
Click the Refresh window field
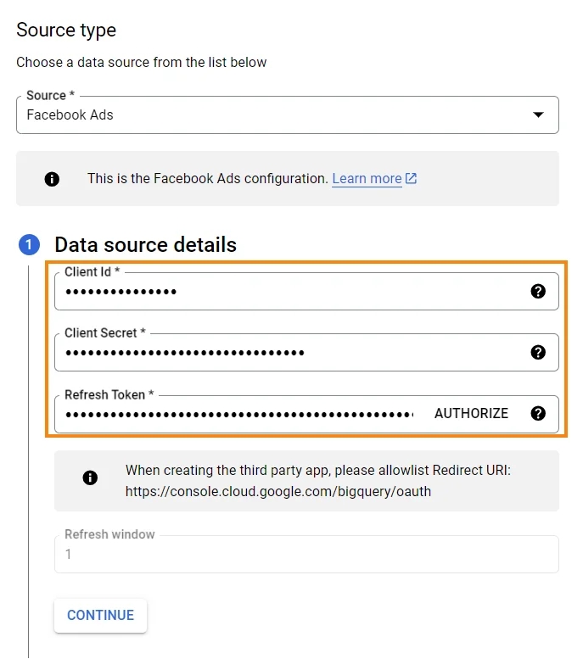[x=306, y=554]
